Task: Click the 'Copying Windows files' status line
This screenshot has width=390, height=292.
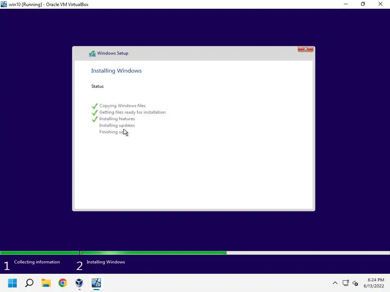Action: pos(122,106)
